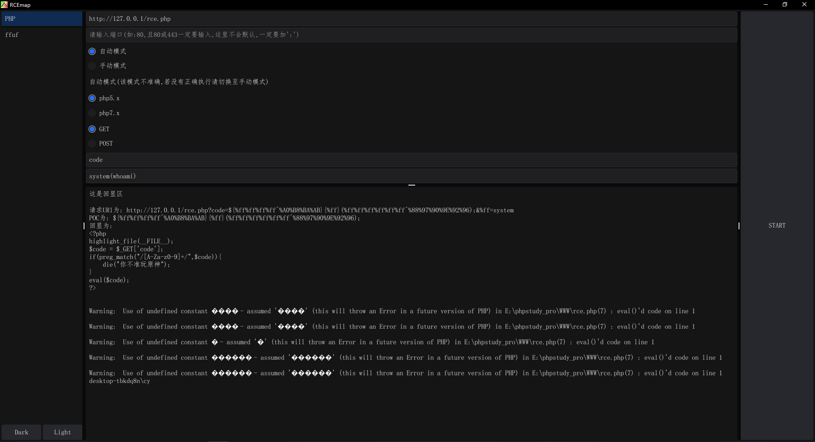Enable 手动模式 manual mode option

click(92, 66)
